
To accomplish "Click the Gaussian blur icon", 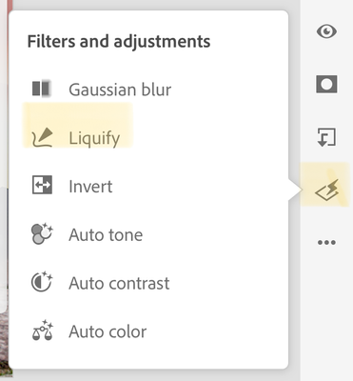I will 42,89.
